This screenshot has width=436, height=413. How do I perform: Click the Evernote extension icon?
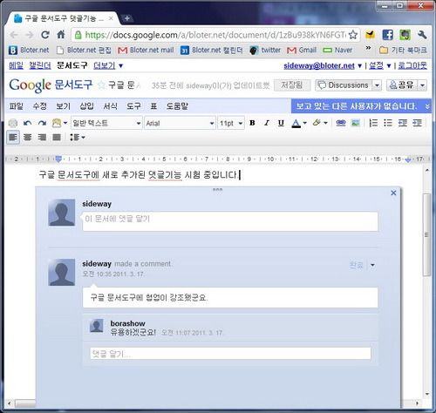(x=405, y=35)
